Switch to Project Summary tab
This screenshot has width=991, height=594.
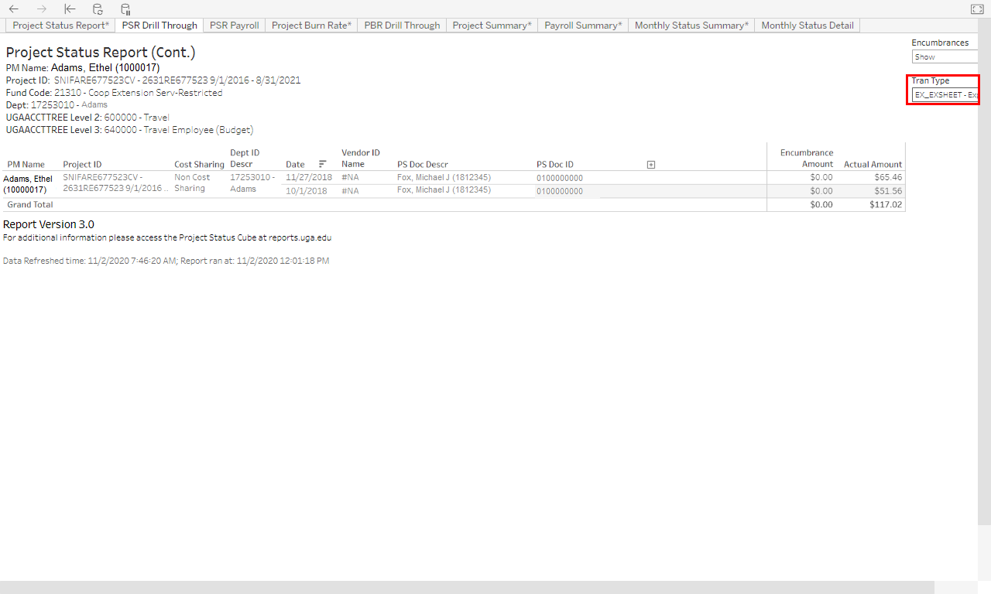492,26
